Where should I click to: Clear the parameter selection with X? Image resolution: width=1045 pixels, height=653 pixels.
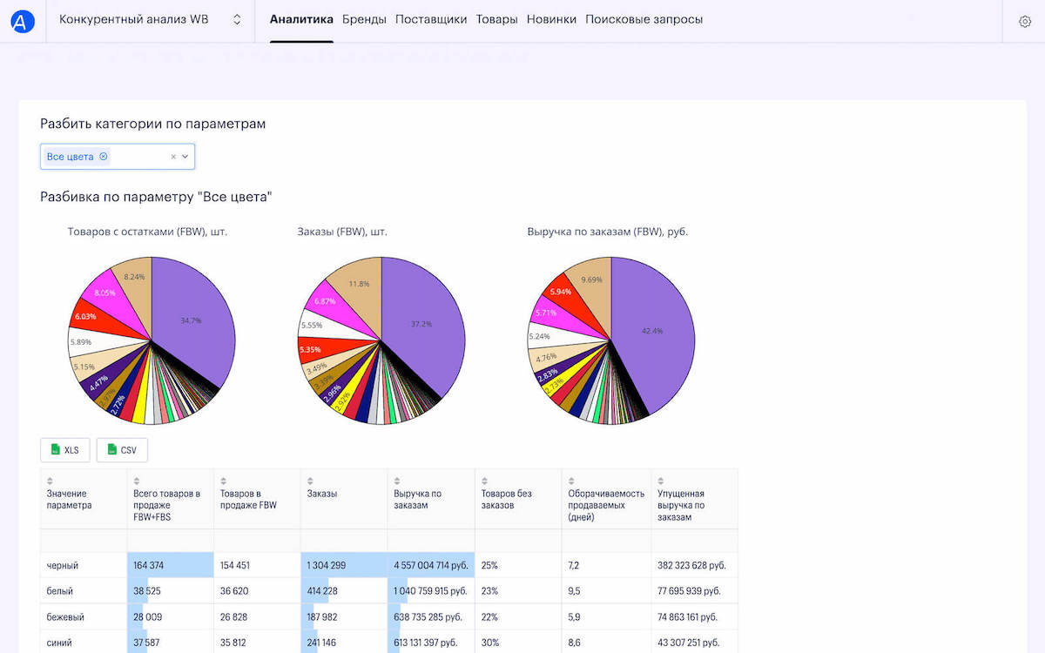pos(172,157)
